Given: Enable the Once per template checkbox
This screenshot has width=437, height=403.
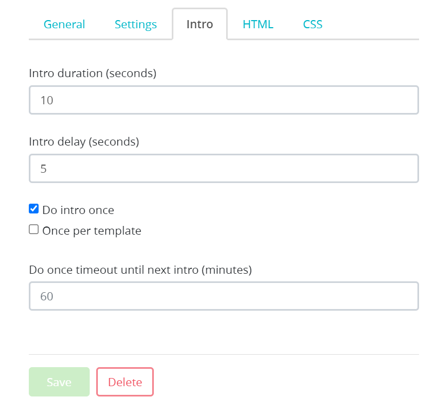Looking at the screenshot, I should tap(34, 230).
